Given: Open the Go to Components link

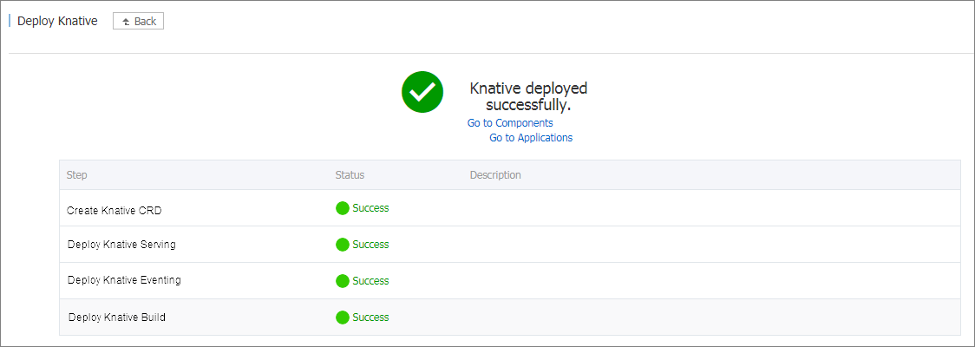Looking at the screenshot, I should click(x=510, y=123).
